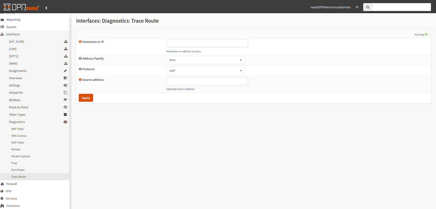The width and height of the screenshot is (436, 209).
Task: Click the Settings gears icon
Action: pyautogui.click(x=65, y=85)
